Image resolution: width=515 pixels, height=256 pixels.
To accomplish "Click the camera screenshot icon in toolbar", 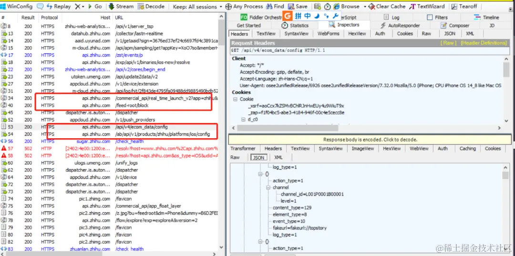I will [317, 6].
